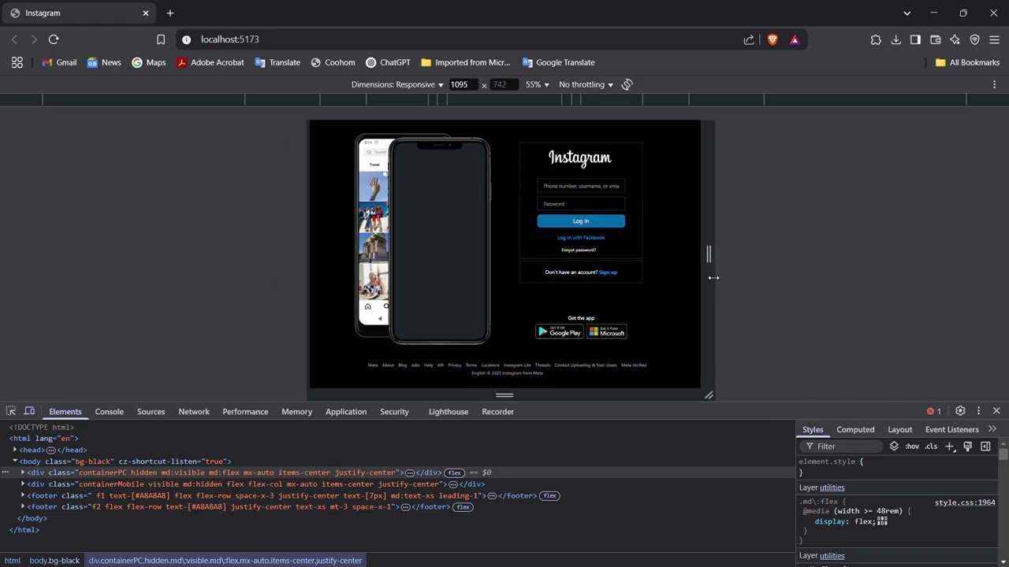Click the Get it on Google Play badge

click(x=560, y=332)
